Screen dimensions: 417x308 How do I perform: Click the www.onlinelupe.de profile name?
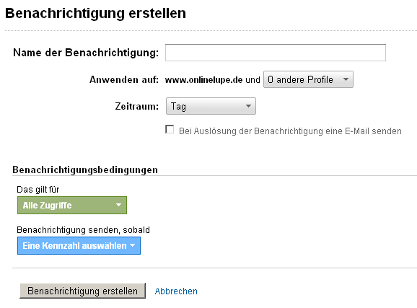pos(203,80)
